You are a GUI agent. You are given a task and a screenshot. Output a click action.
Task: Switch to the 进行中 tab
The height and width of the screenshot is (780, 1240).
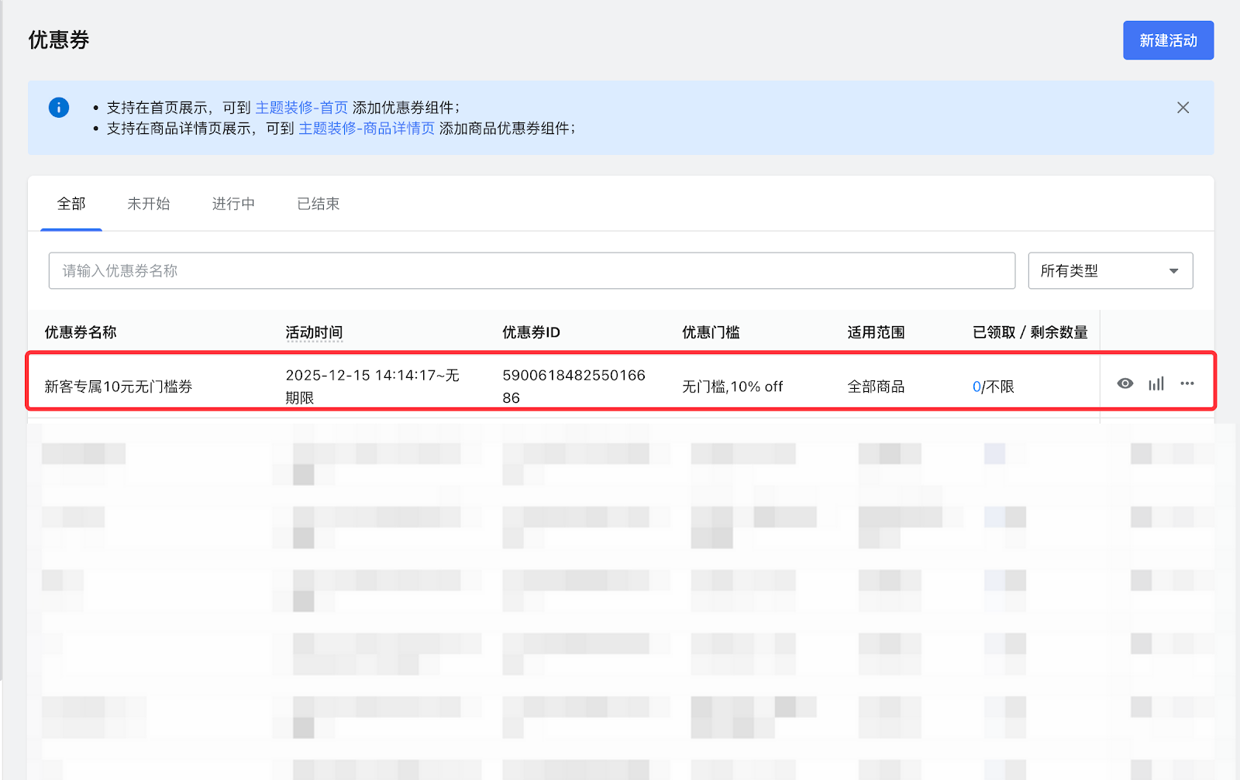pyautogui.click(x=233, y=204)
